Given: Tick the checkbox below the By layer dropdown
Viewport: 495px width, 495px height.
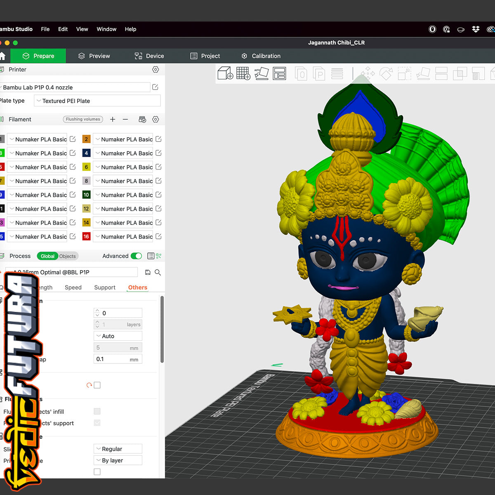Looking at the screenshot, I should (x=97, y=472).
